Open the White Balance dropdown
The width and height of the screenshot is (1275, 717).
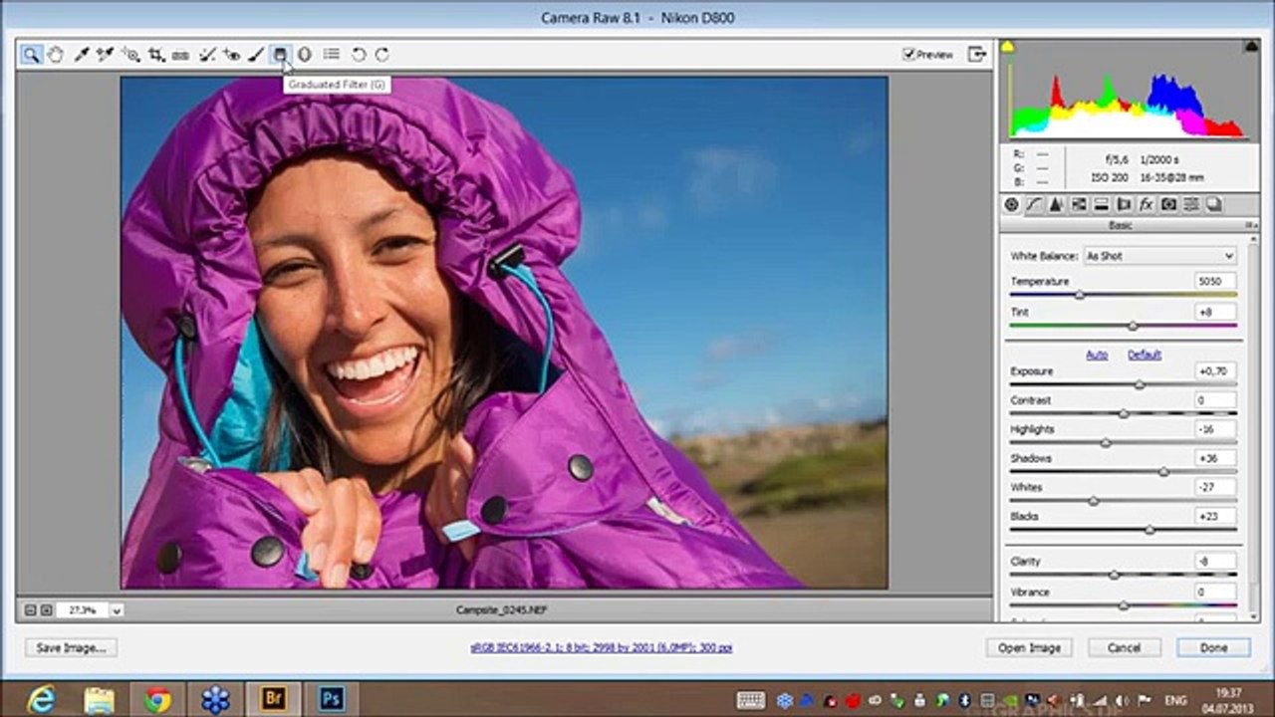tap(1159, 256)
